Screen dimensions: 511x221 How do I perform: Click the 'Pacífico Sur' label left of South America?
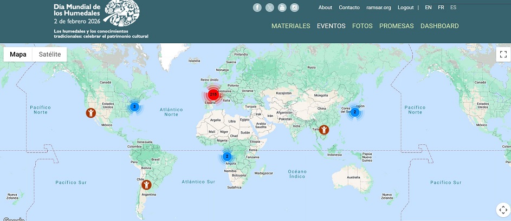click(71, 183)
